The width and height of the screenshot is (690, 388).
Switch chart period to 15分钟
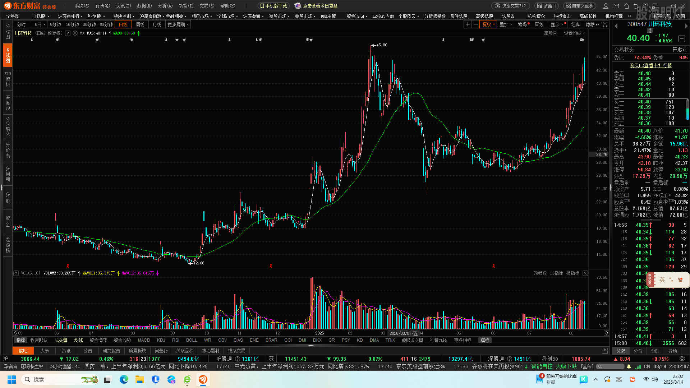pyautogui.click(x=72, y=24)
